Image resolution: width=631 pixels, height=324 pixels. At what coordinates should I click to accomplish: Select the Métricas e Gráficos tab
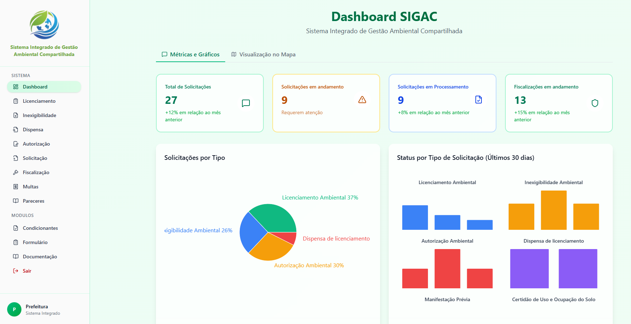(190, 54)
